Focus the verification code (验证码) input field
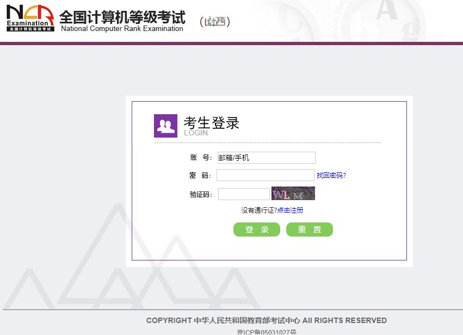This screenshot has height=335, width=463. [244, 194]
